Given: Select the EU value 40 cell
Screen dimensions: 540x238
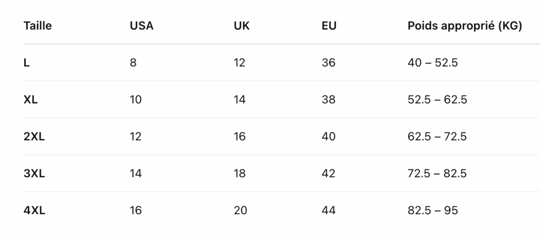Looking at the screenshot, I should (328, 137).
